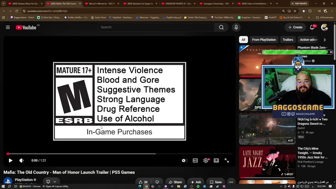
Task: Filter by Action-adventure chip
Action: (309, 40)
